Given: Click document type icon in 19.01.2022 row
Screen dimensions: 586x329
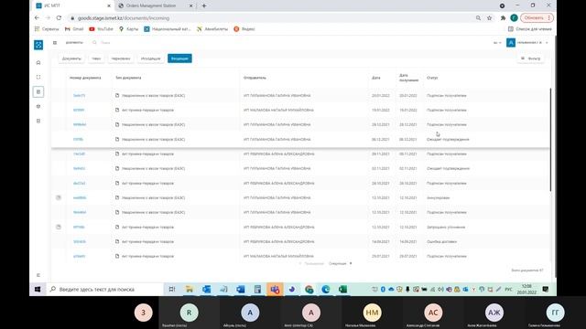Looking at the screenshot, I should coord(117,110).
